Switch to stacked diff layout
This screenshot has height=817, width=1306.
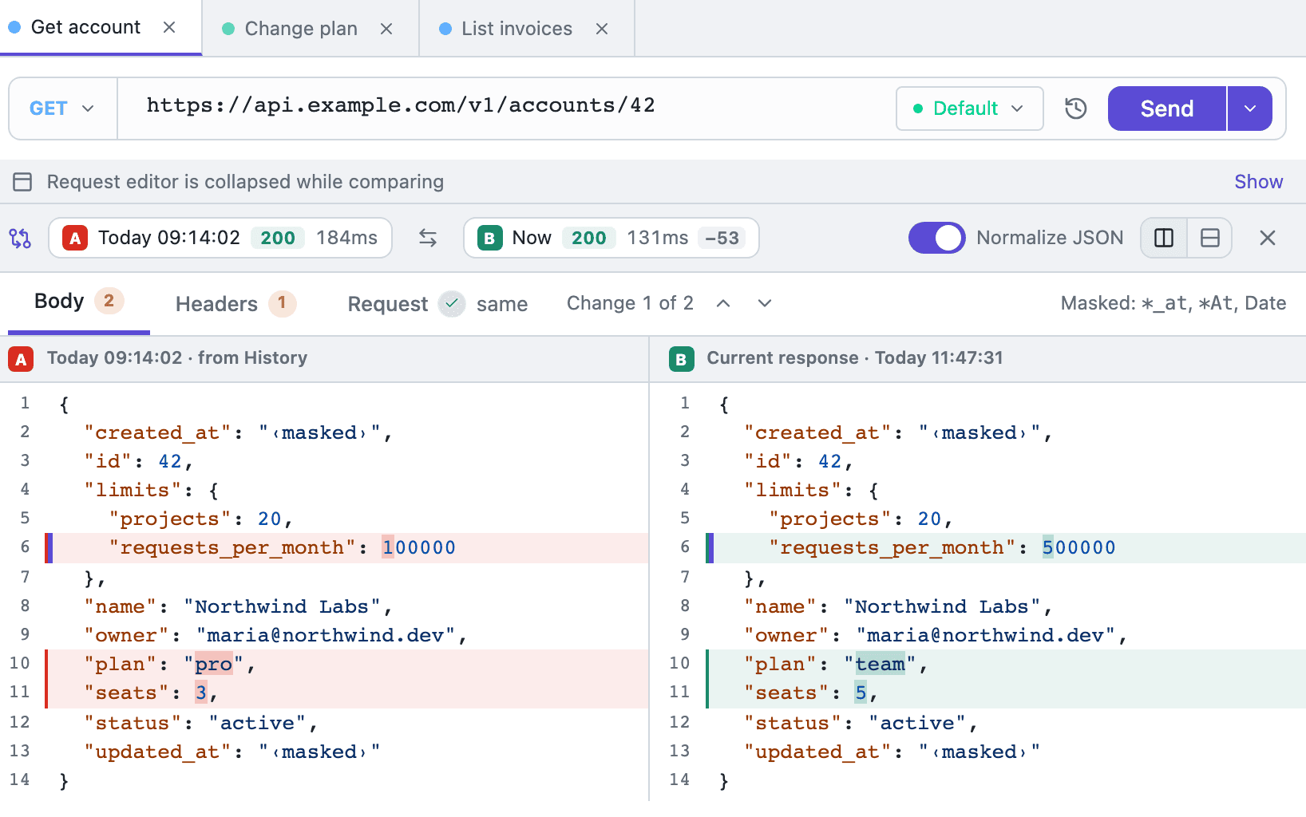[x=1210, y=238]
